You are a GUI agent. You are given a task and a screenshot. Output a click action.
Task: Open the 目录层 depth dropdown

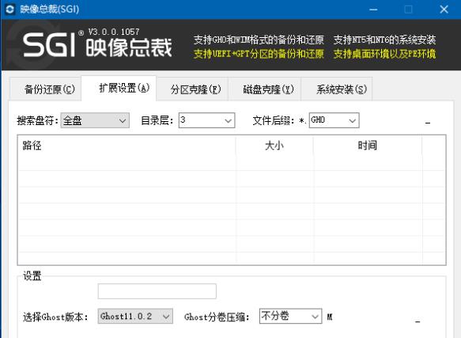click(206, 120)
